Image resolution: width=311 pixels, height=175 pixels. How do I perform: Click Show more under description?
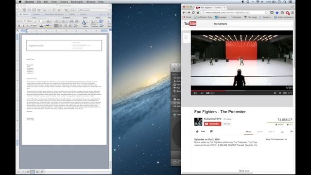pos(244,171)
